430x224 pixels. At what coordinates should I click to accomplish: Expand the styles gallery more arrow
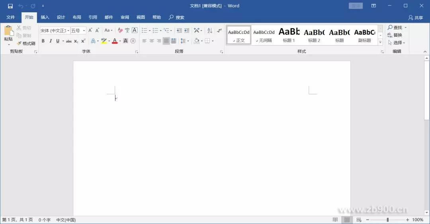(380, 42)
